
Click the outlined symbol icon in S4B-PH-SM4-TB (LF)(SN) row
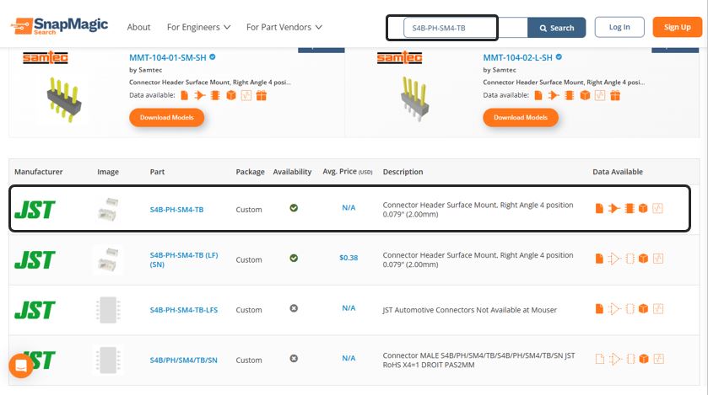point(614,259)
